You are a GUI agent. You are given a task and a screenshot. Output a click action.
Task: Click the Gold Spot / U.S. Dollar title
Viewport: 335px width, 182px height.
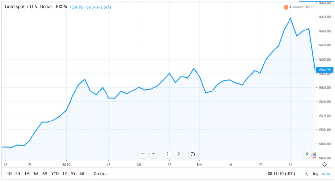pos(29,7)
